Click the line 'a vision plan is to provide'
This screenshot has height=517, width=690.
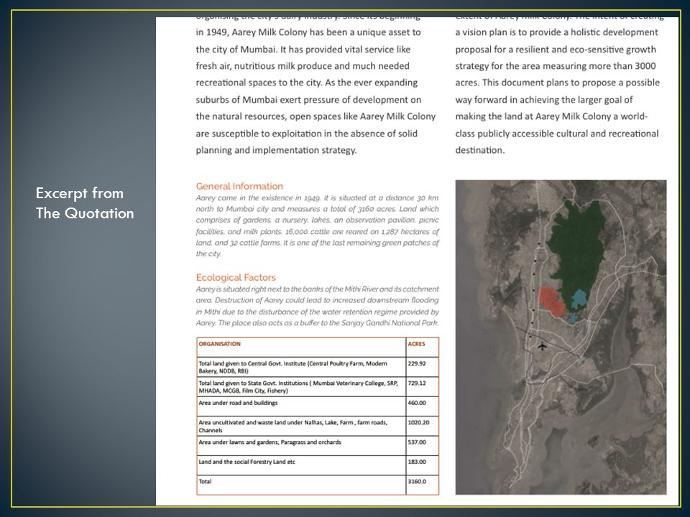[556, 32]
